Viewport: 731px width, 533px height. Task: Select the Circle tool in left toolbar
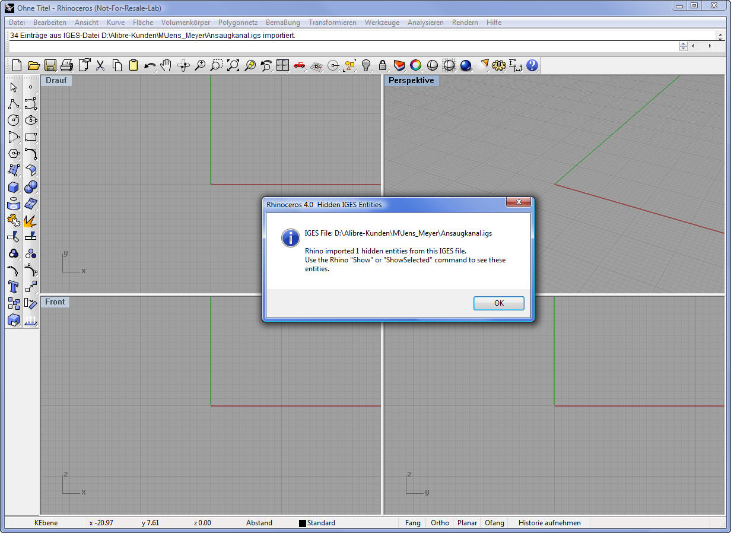14,120
